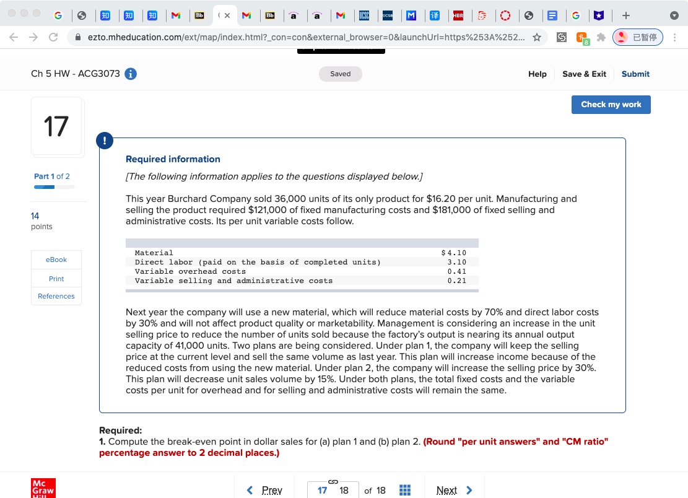Switch to the Google Docs tab
The image size is (688, 498).
click(x=552, y=16)
